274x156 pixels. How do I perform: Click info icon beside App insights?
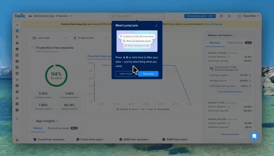point(57,121)
